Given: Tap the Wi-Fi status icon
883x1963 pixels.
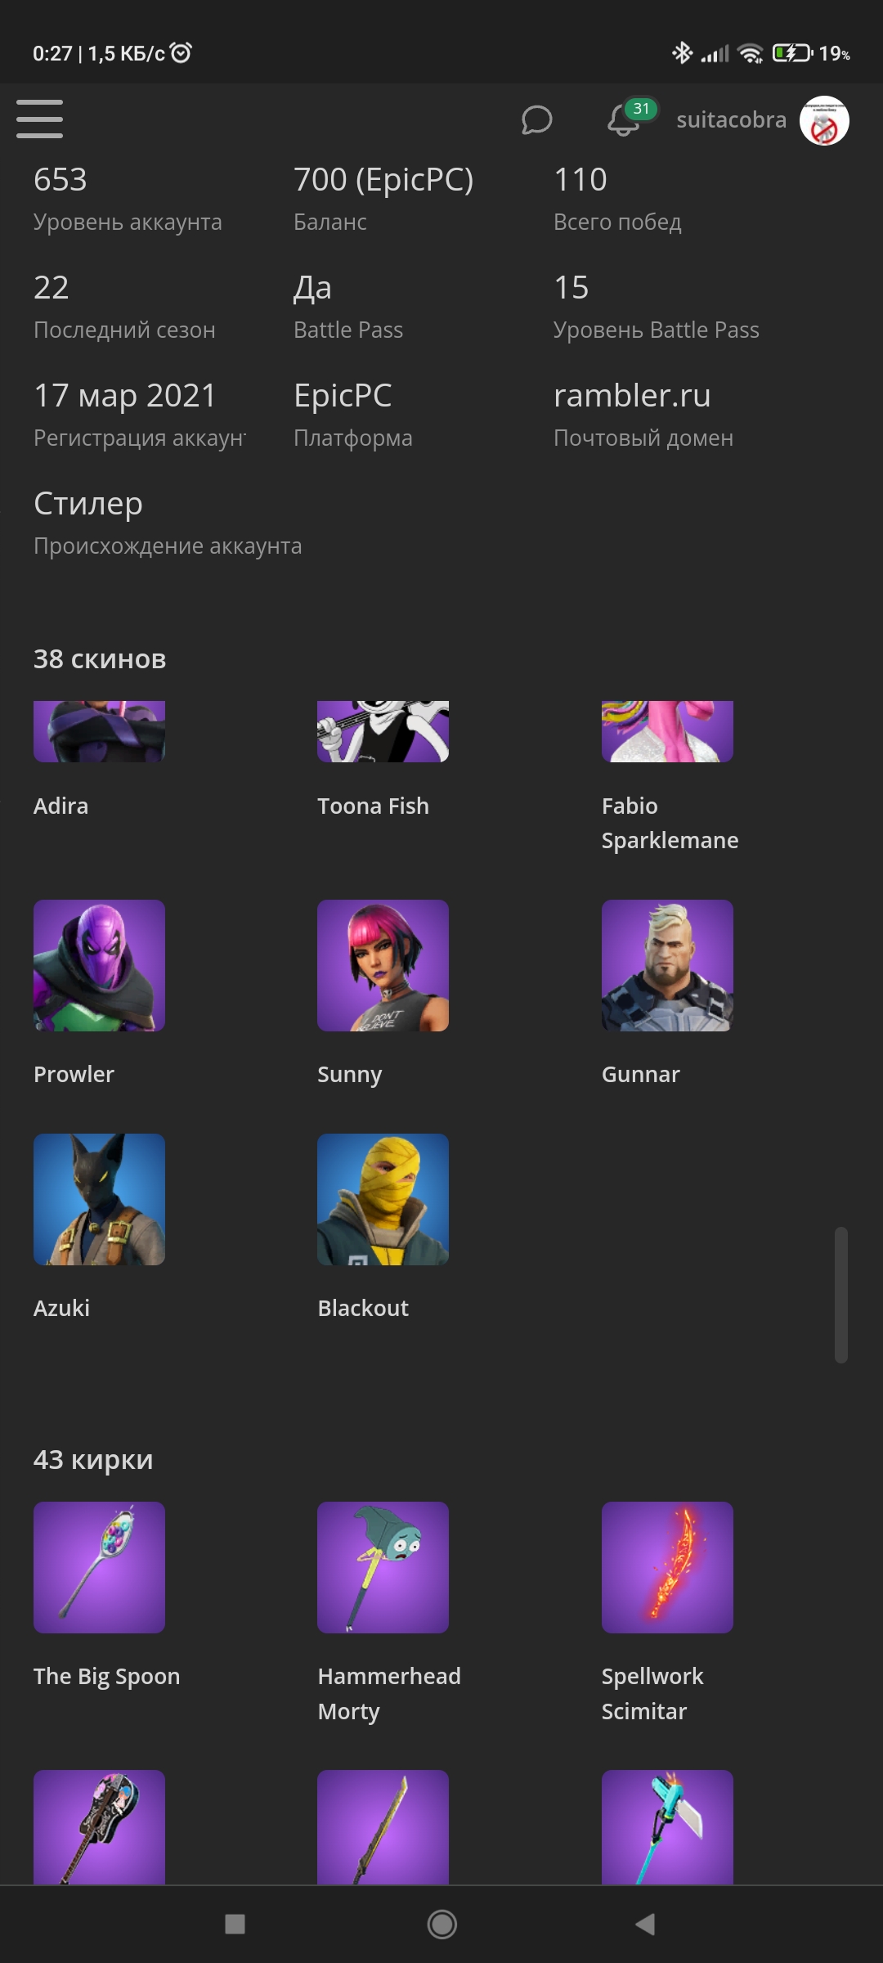Looking at the screenshot, I should (750, 53).
